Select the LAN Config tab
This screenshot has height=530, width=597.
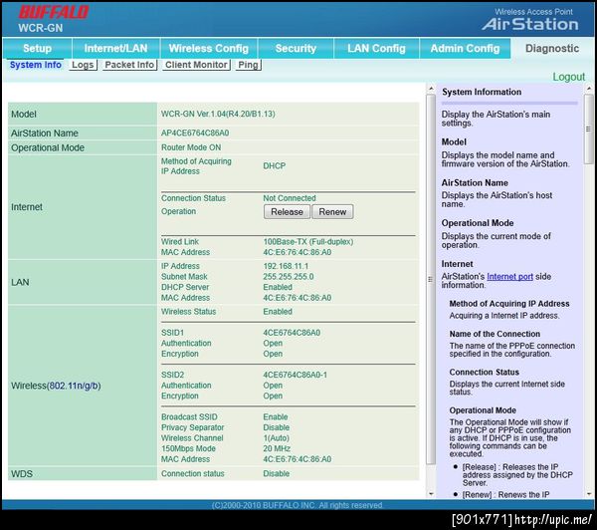(376, 49)
